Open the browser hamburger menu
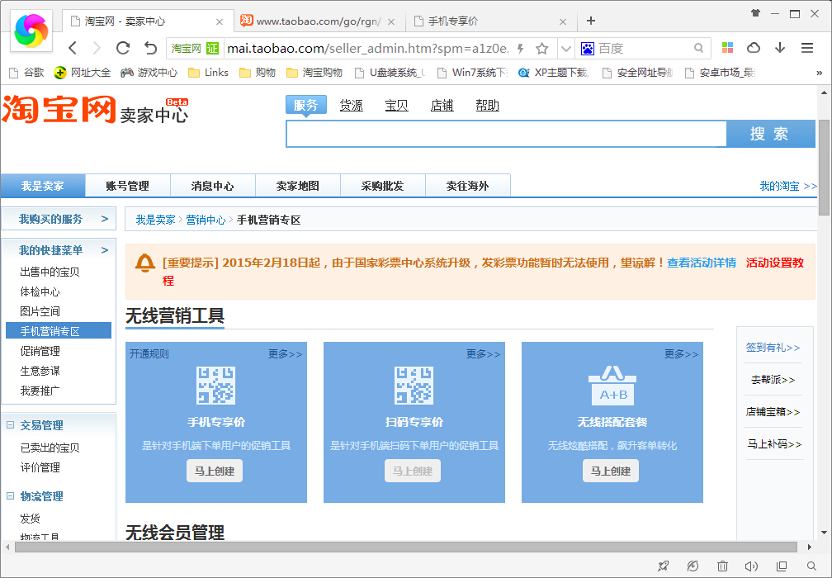The height and width of the screenshot is (578, 832). click(x=807, y=48)
